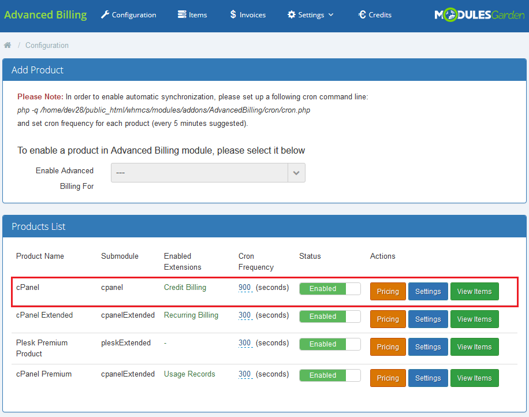Screen dimensions: 529x417
Task: Click the Recurring Billing extension text
Action: coord(191,315)
